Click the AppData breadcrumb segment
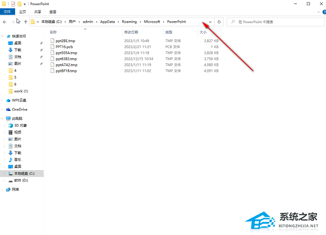Screen dimensions: 326x235 click(x=107, y=22)
